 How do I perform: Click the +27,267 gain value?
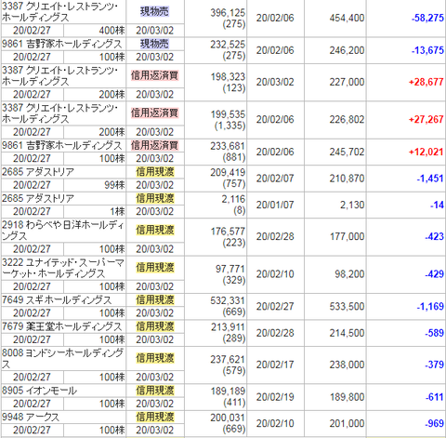(x=426, y=120)
